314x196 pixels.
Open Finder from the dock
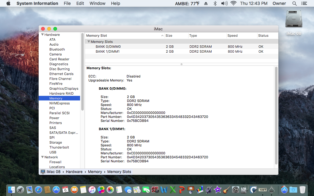(12, 190)
